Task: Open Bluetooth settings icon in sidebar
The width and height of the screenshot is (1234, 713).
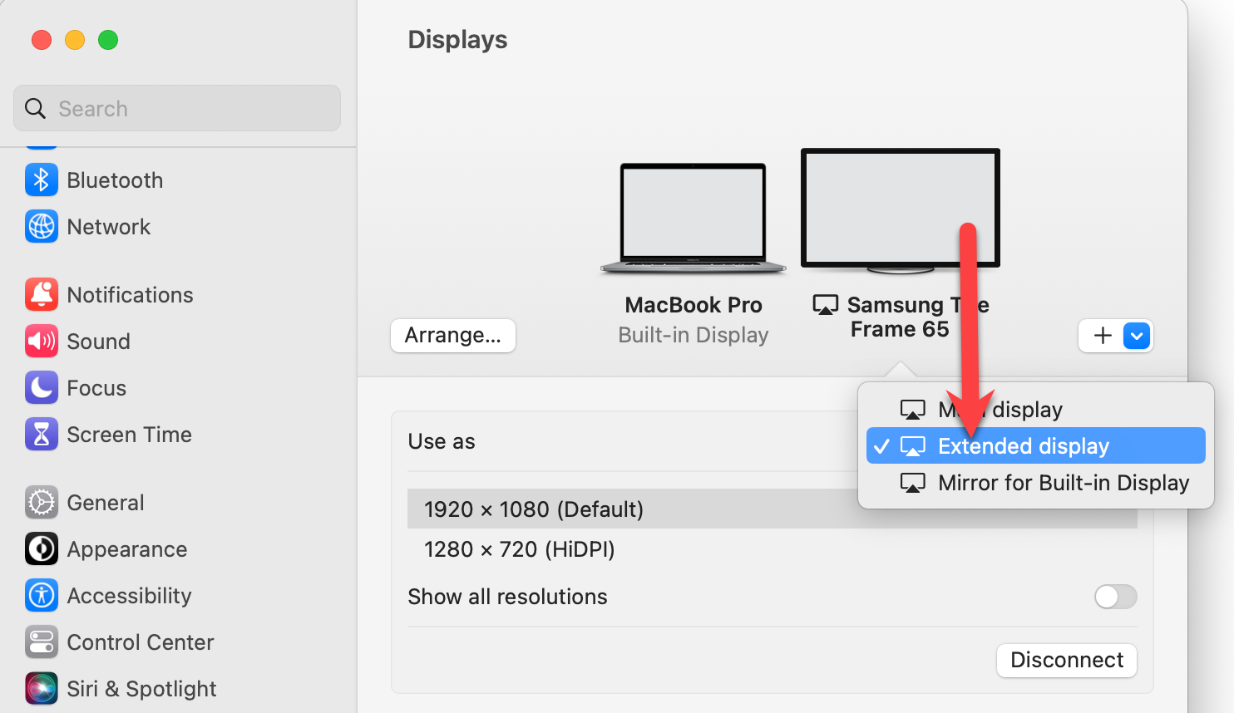Action: 42,180
